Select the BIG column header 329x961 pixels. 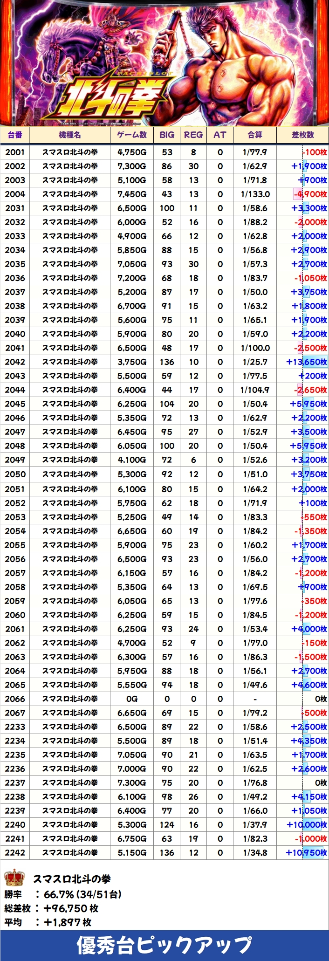point(167,135)
